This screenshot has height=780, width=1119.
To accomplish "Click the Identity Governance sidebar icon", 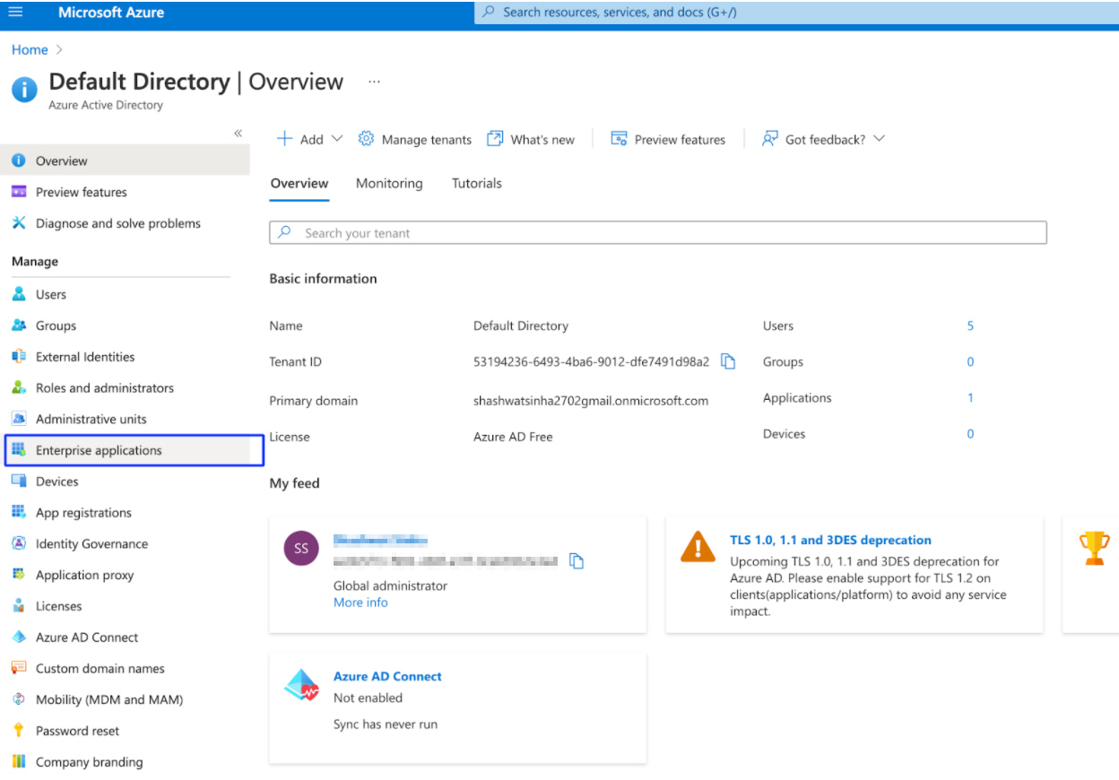I will click(x=19, y=543).
